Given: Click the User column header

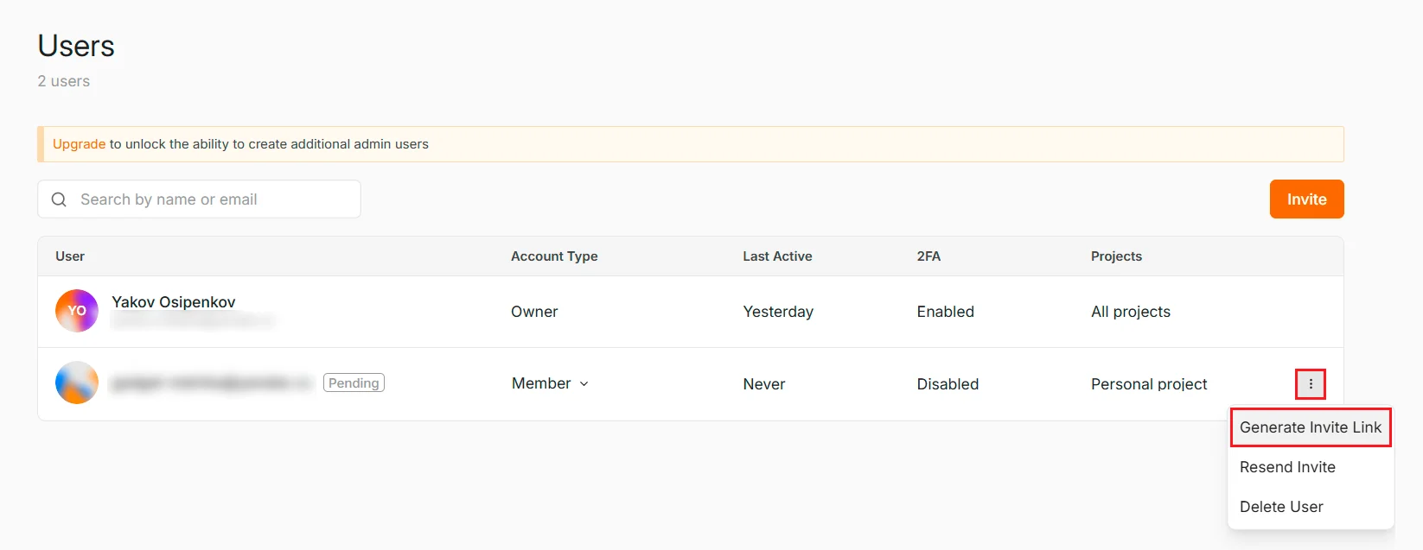Looking at the screenshot, I should (70, 256).
